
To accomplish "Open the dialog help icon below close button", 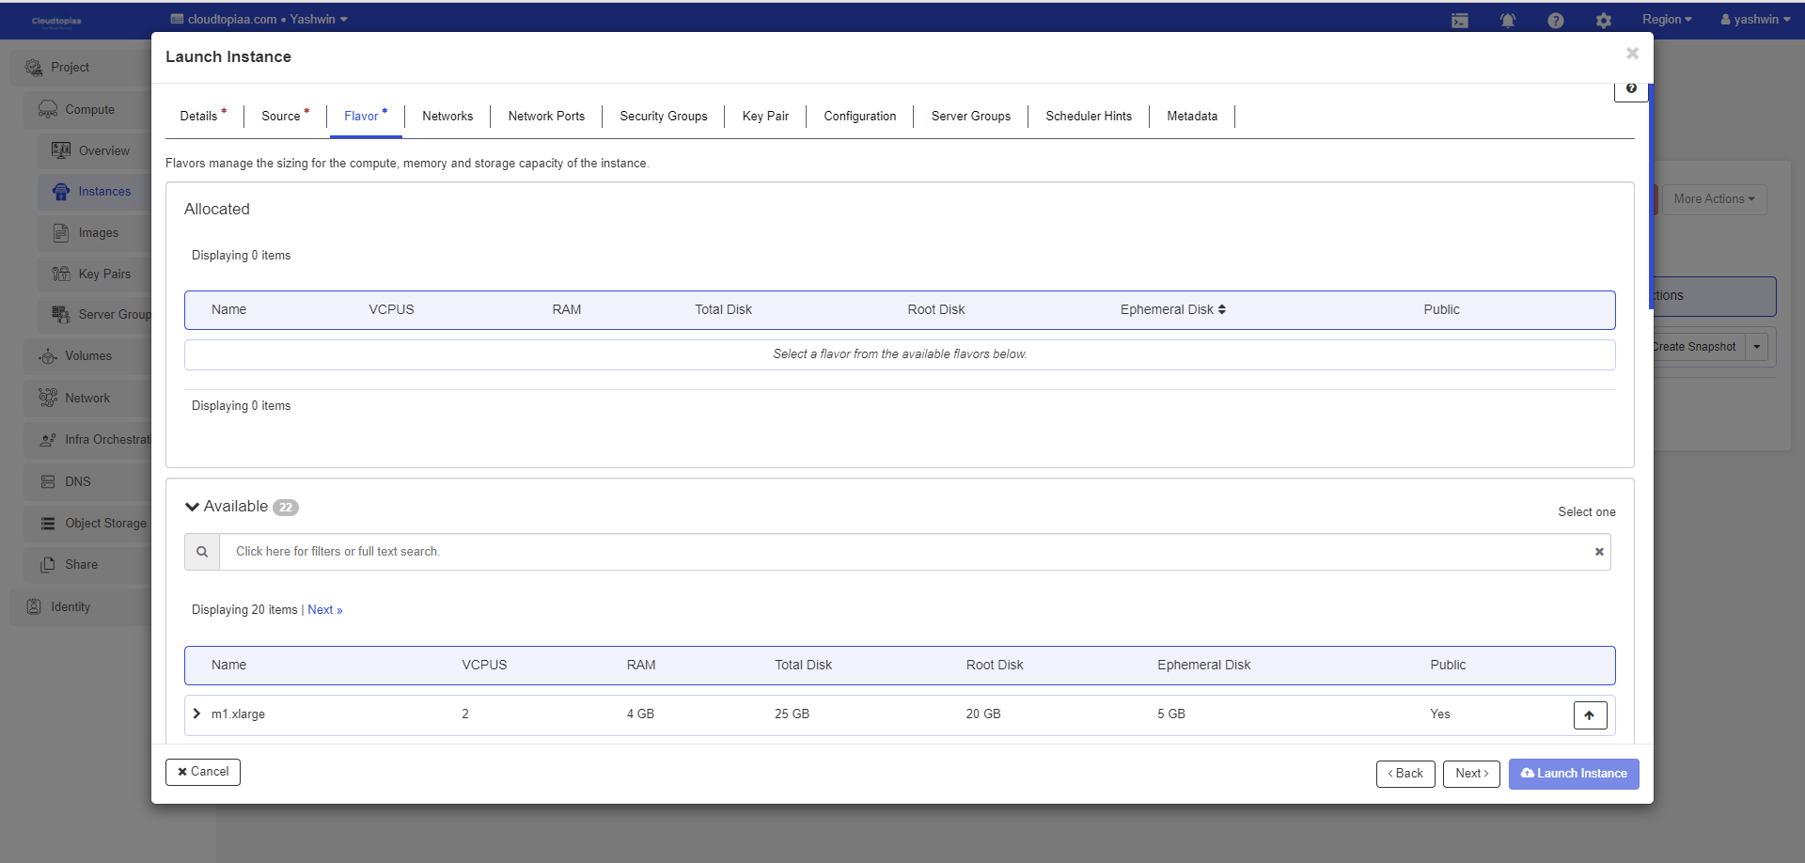I will click(1631, 88).
